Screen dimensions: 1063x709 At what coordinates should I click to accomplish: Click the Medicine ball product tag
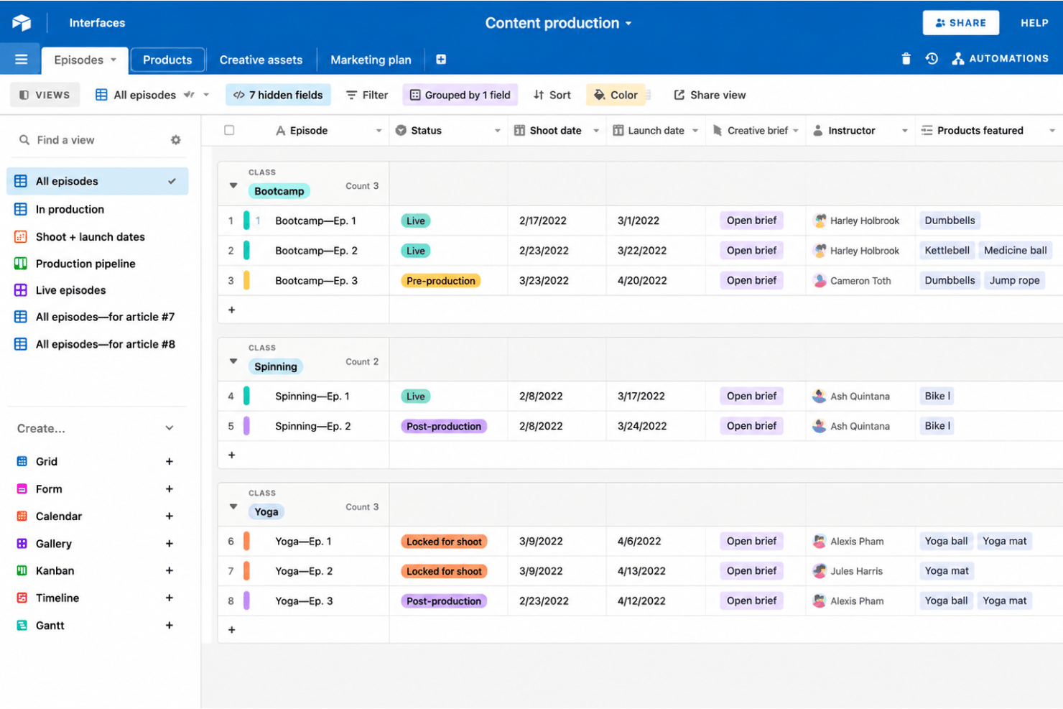[1016, 251]
